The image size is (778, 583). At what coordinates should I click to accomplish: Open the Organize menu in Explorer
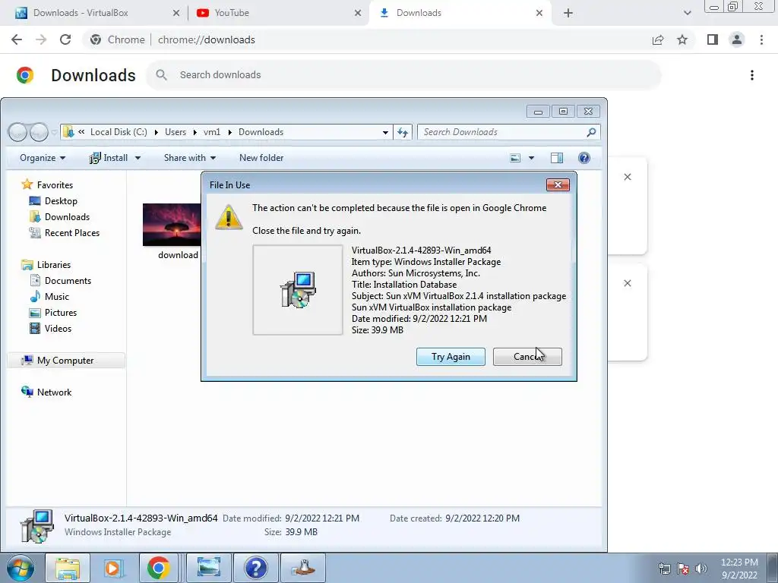pyautogui.click(x=43, y=158)
